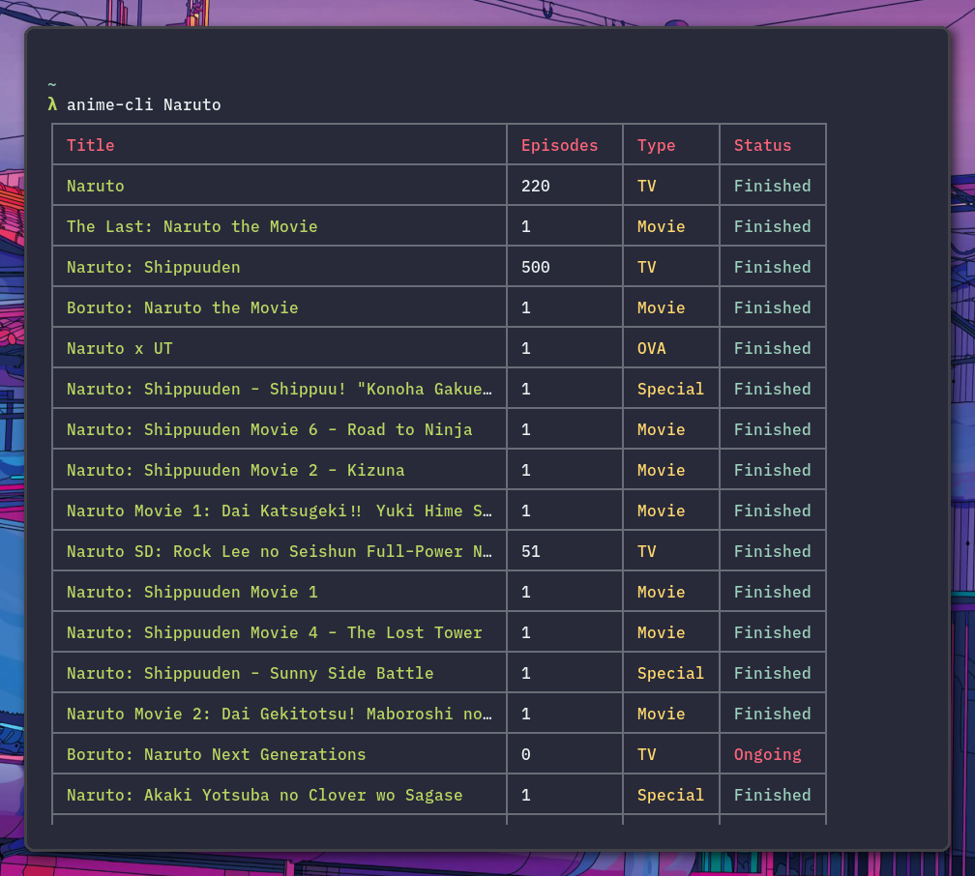Click 'TV' type in Naruto SD row
Screen dimensions: 975x876
click(647, 551)
